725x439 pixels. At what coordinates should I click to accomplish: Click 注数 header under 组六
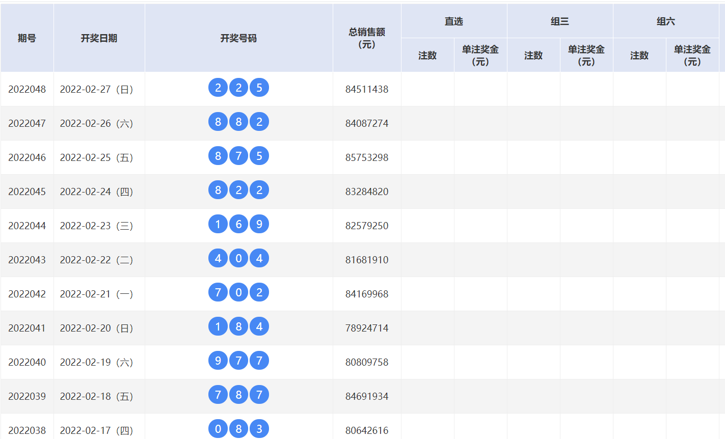pos(639,55)
